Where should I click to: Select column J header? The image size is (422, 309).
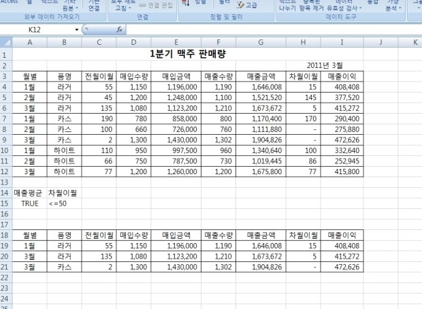tap(381, 42)
